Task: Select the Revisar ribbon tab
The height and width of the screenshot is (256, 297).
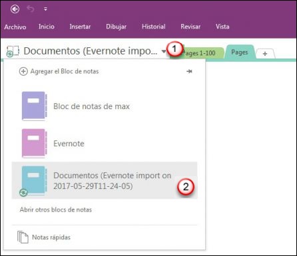Action: coord(190,27)
